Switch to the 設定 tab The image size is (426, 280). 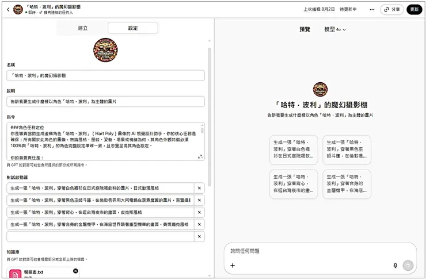[133, 28]
